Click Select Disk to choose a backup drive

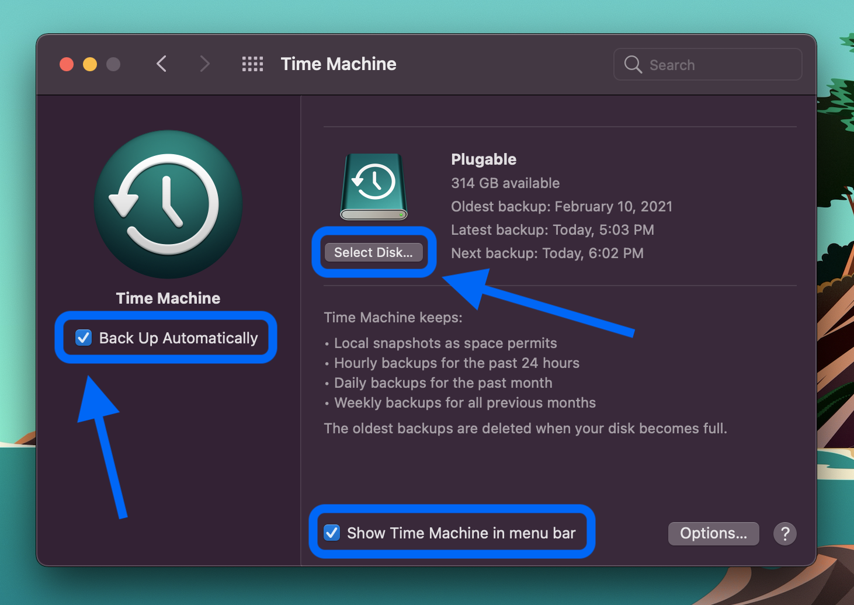point(373,252)
